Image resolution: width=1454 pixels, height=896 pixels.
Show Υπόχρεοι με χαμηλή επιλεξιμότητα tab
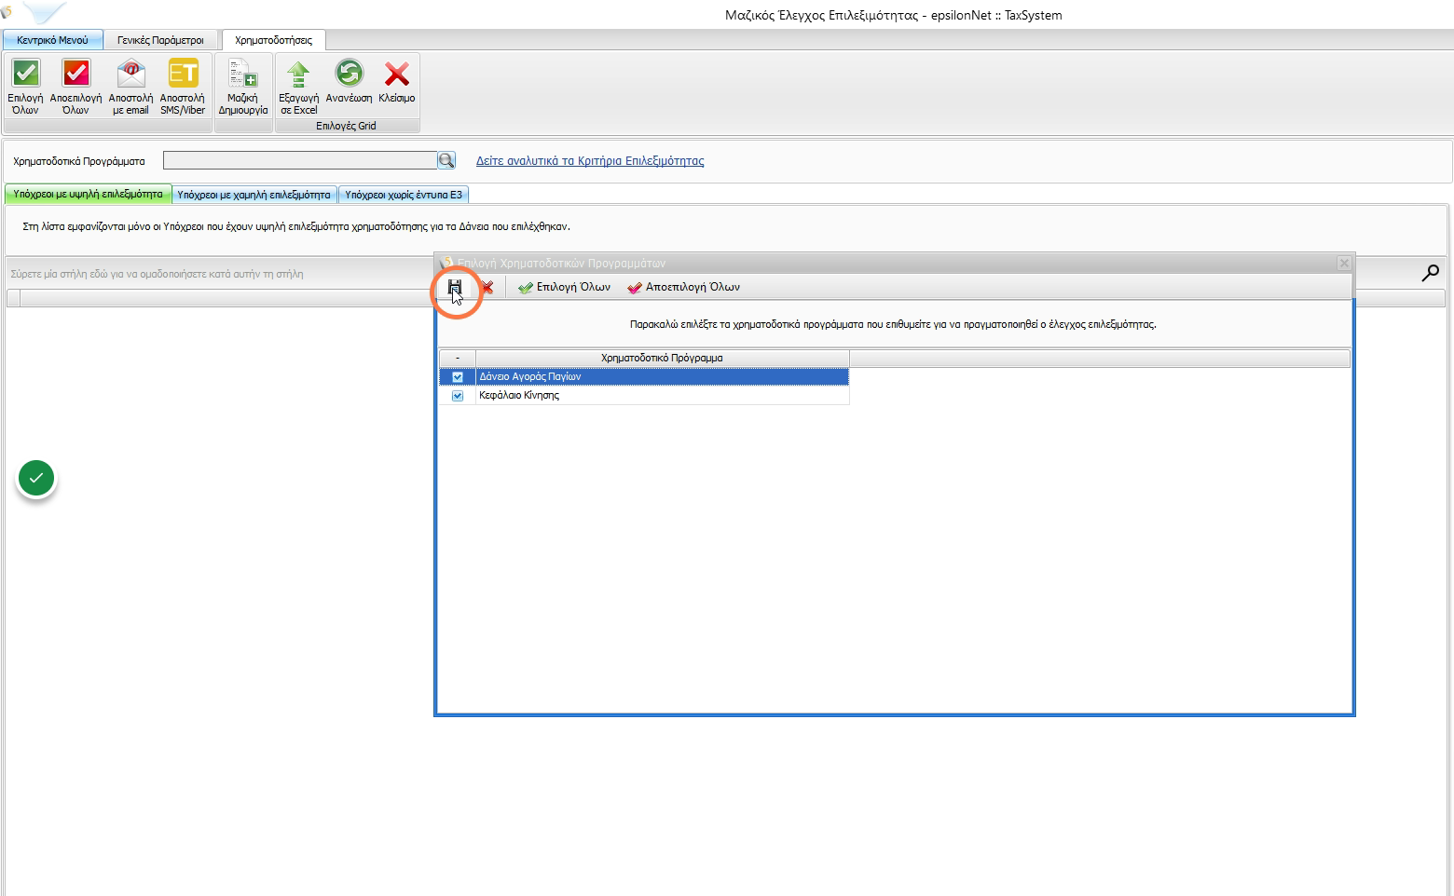pyautogui.click(x=254, y=195)
